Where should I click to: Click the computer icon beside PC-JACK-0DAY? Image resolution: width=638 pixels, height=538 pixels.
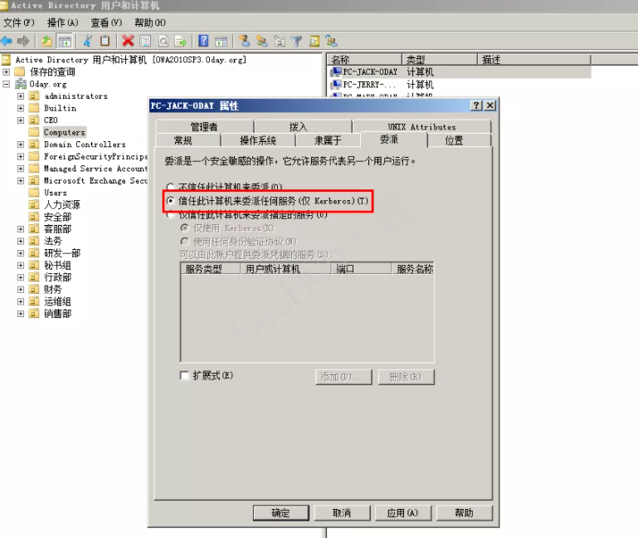tap(336, 72)
